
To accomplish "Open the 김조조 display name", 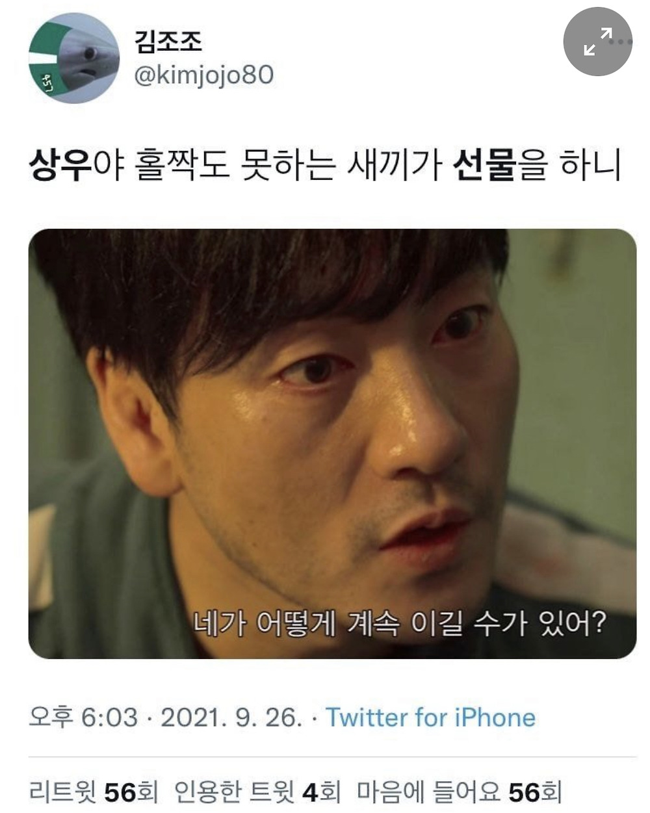I will click(x=168, y=42).
